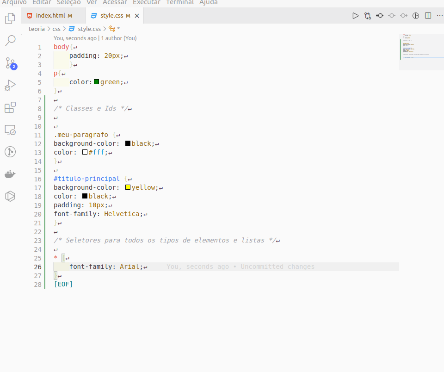444x372 pixels.
Task: Click the minimap code overview
Action: pyautogui.click(x=421, y=51)
